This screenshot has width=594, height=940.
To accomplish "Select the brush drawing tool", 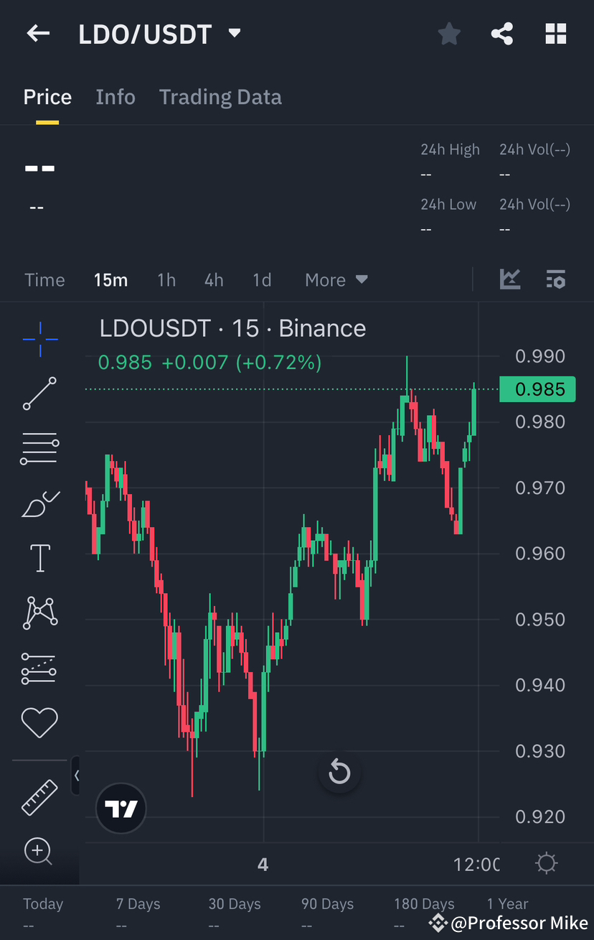I will pyautogui.click(x=39, y=503).
